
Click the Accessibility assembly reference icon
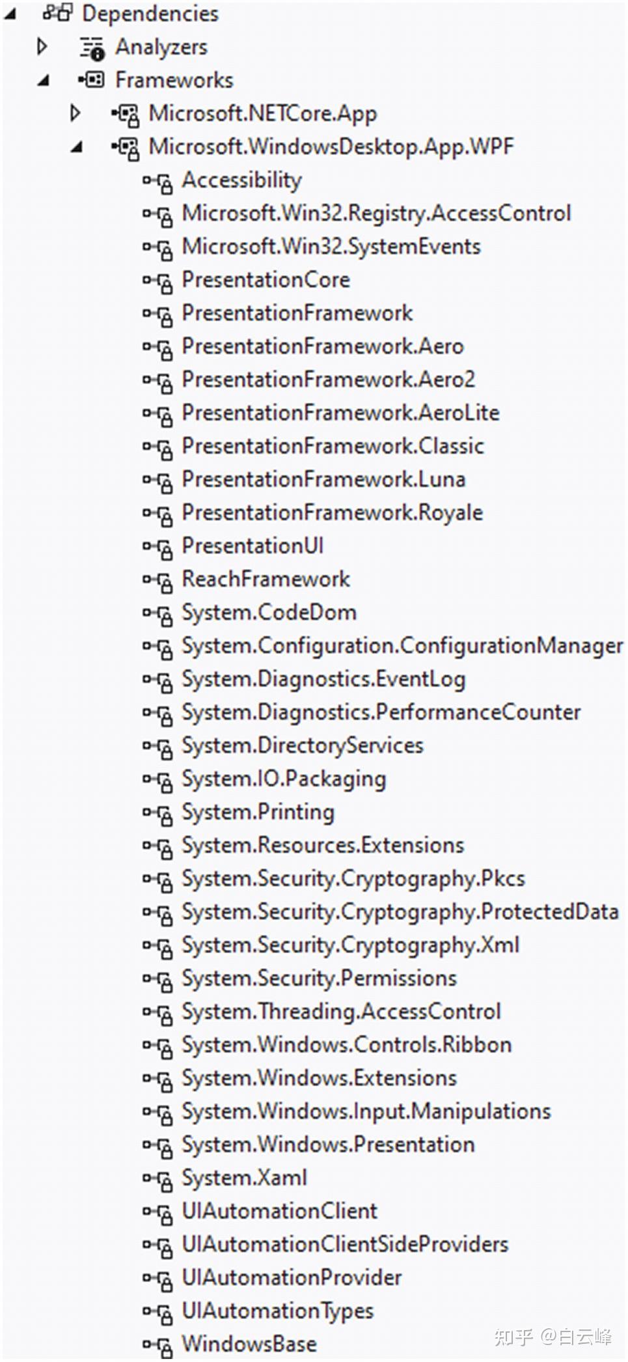[158, 182]
